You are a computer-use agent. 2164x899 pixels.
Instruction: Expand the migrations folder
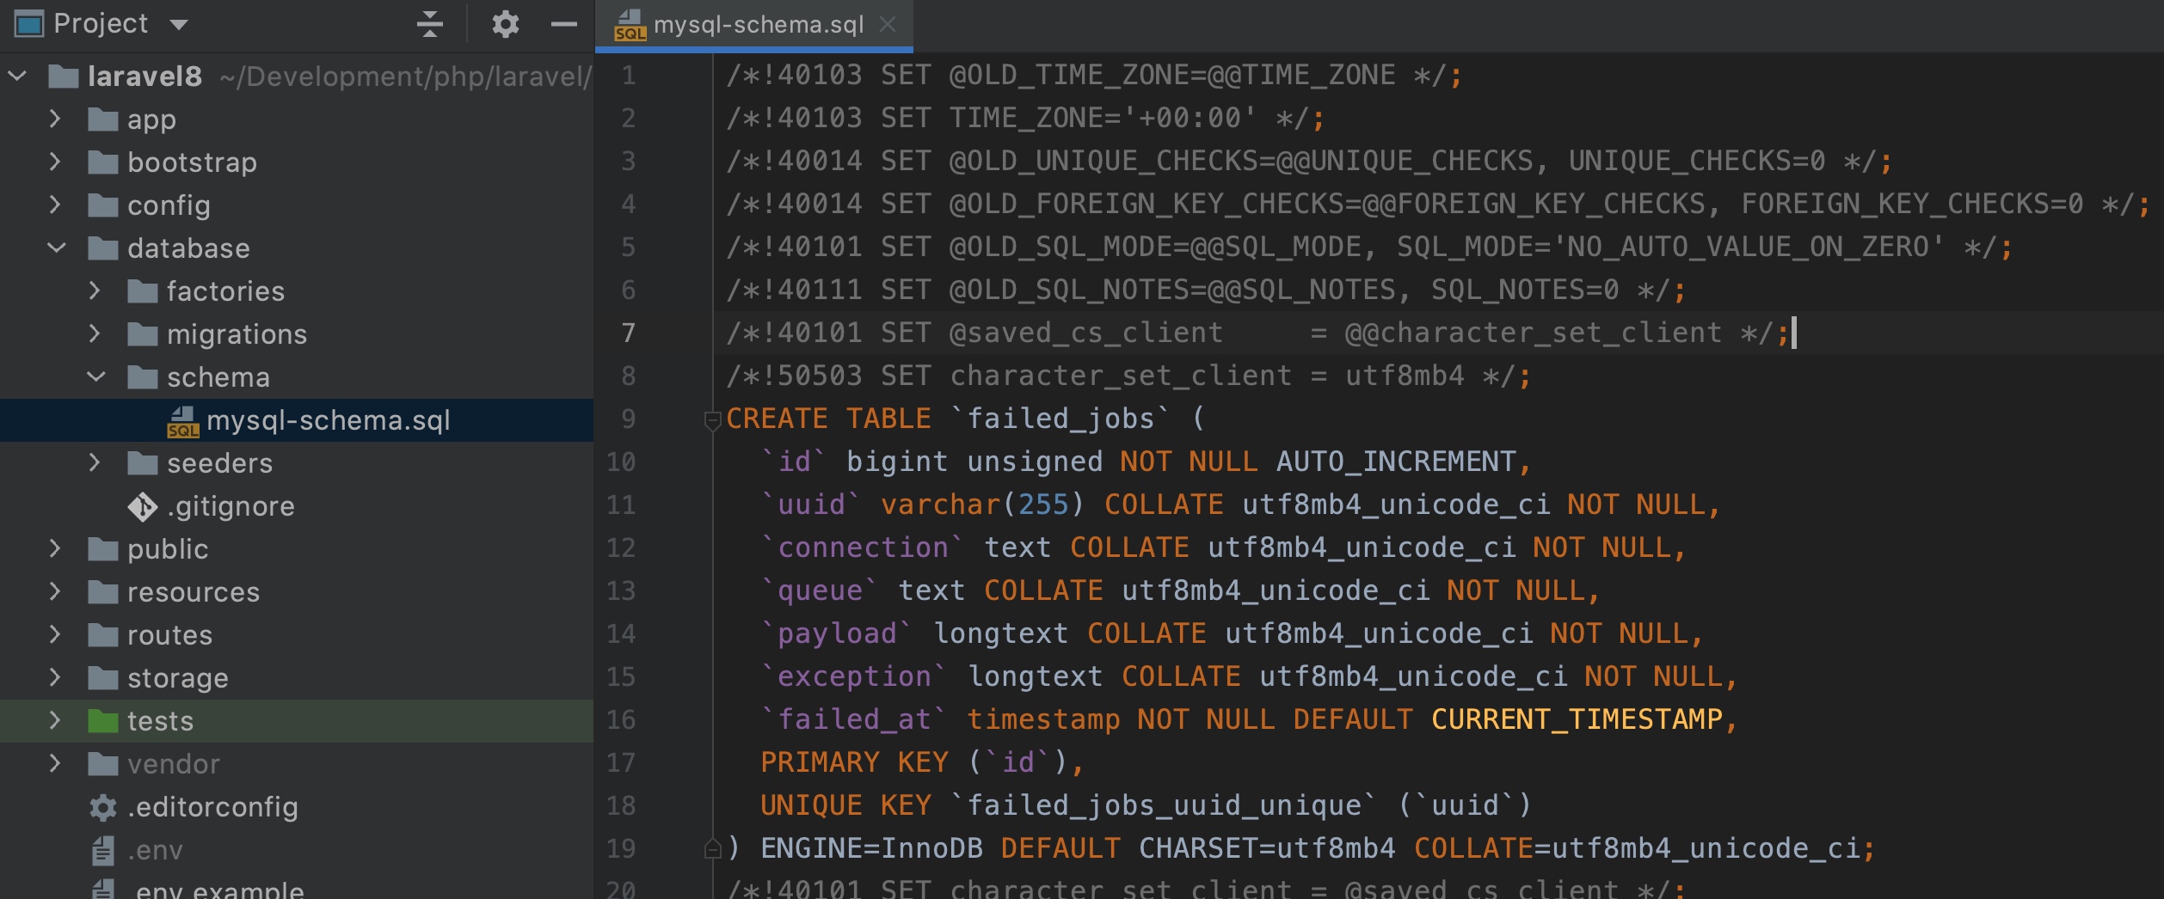pos(95,333)
